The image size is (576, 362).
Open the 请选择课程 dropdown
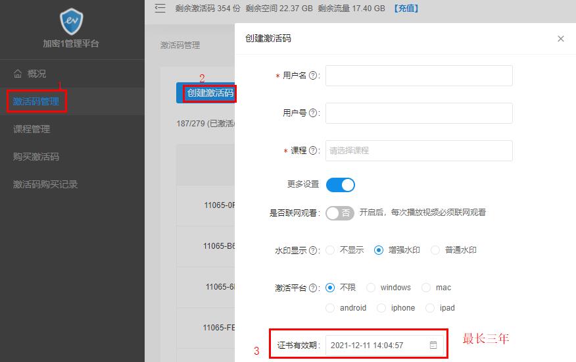[x=418, y=151]
